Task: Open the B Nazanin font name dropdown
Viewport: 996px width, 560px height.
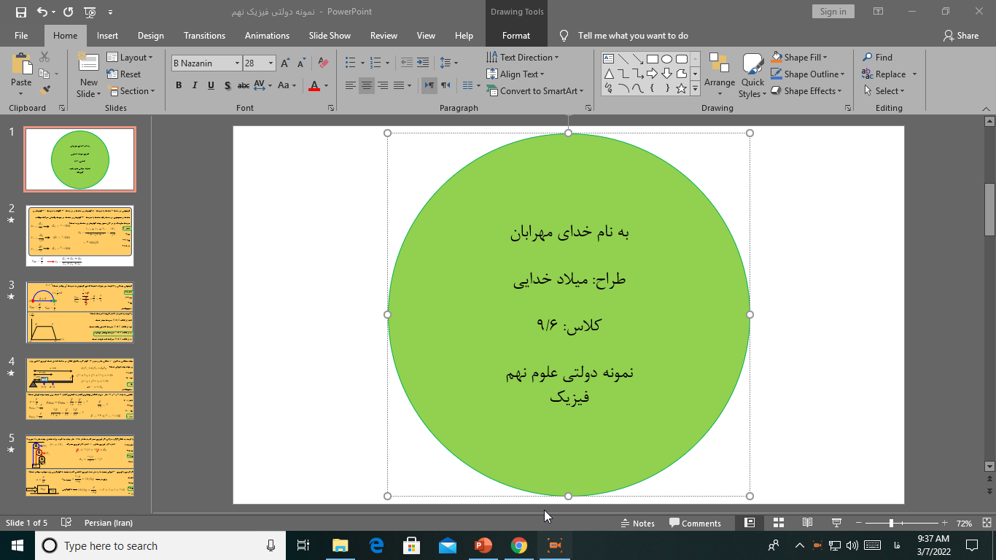Action: (x=237, y=63)
